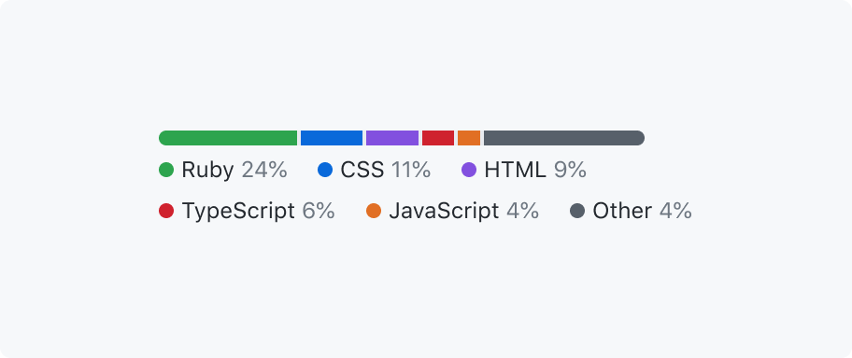Open the HTML language link
Screen dimensions: 852x358
point(515,171)
